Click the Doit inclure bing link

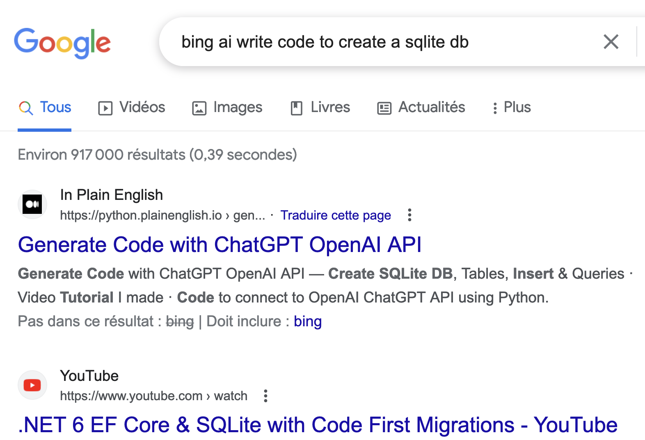coord(308,321)
